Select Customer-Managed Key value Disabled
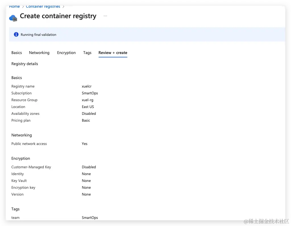The width and height of the screenshot is (291, 226). (x=89, y=167)
